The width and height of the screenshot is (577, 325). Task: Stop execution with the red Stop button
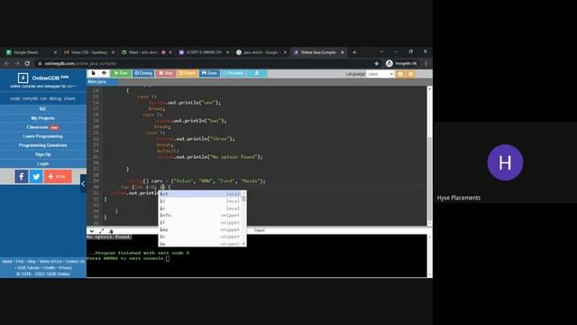click(166, 73)
